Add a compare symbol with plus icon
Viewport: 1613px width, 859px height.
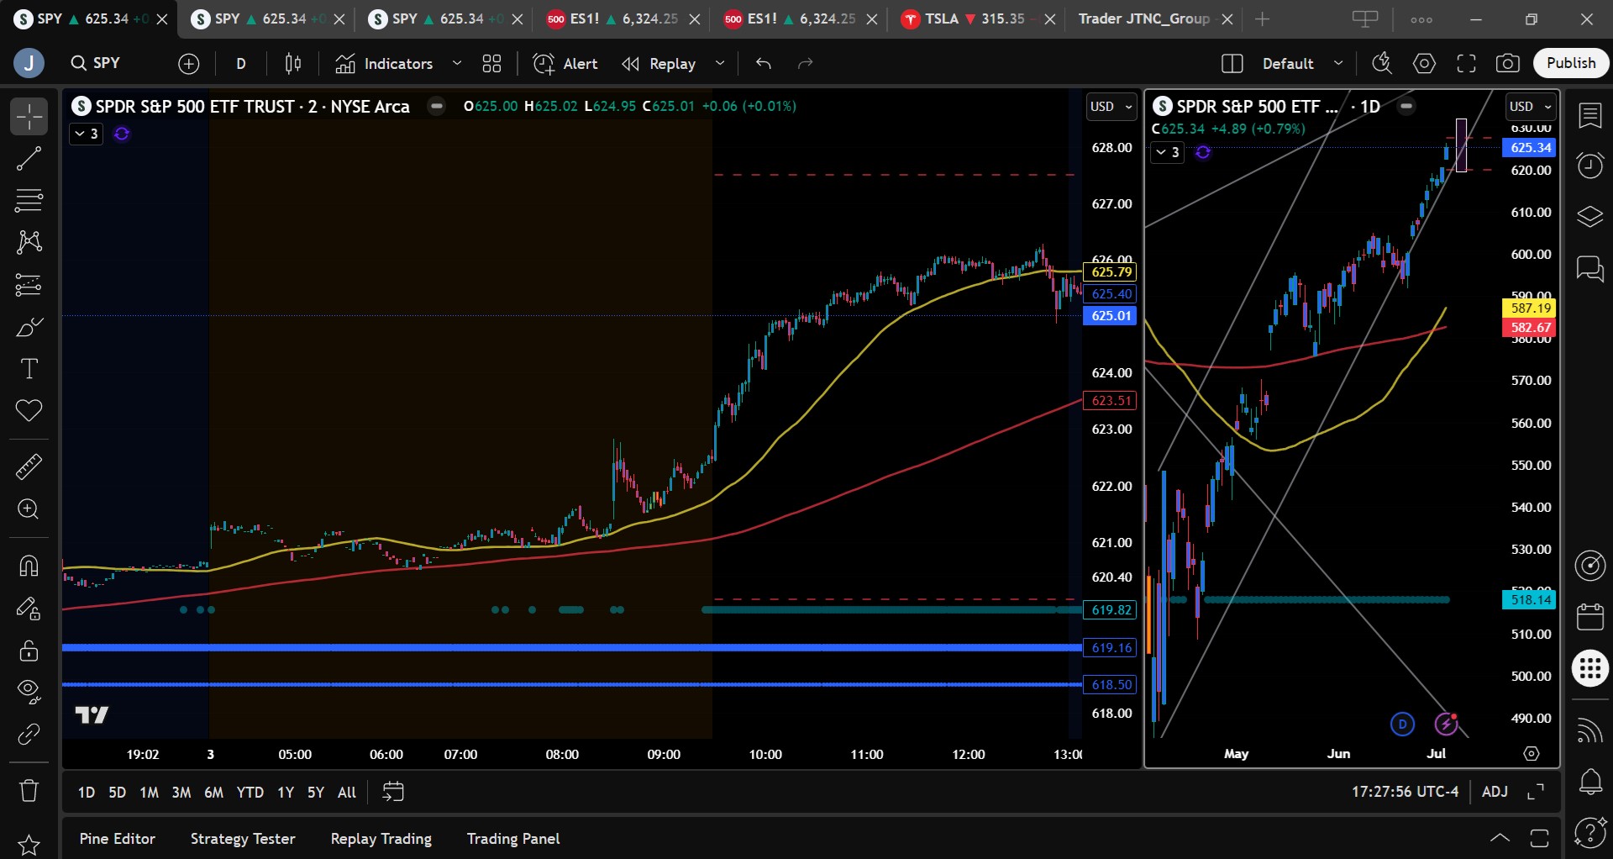(189, 63)
